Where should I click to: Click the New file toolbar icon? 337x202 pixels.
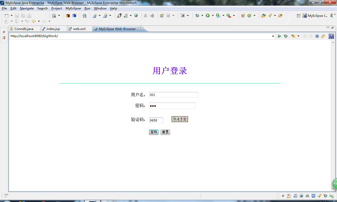(x=7, y=16)
